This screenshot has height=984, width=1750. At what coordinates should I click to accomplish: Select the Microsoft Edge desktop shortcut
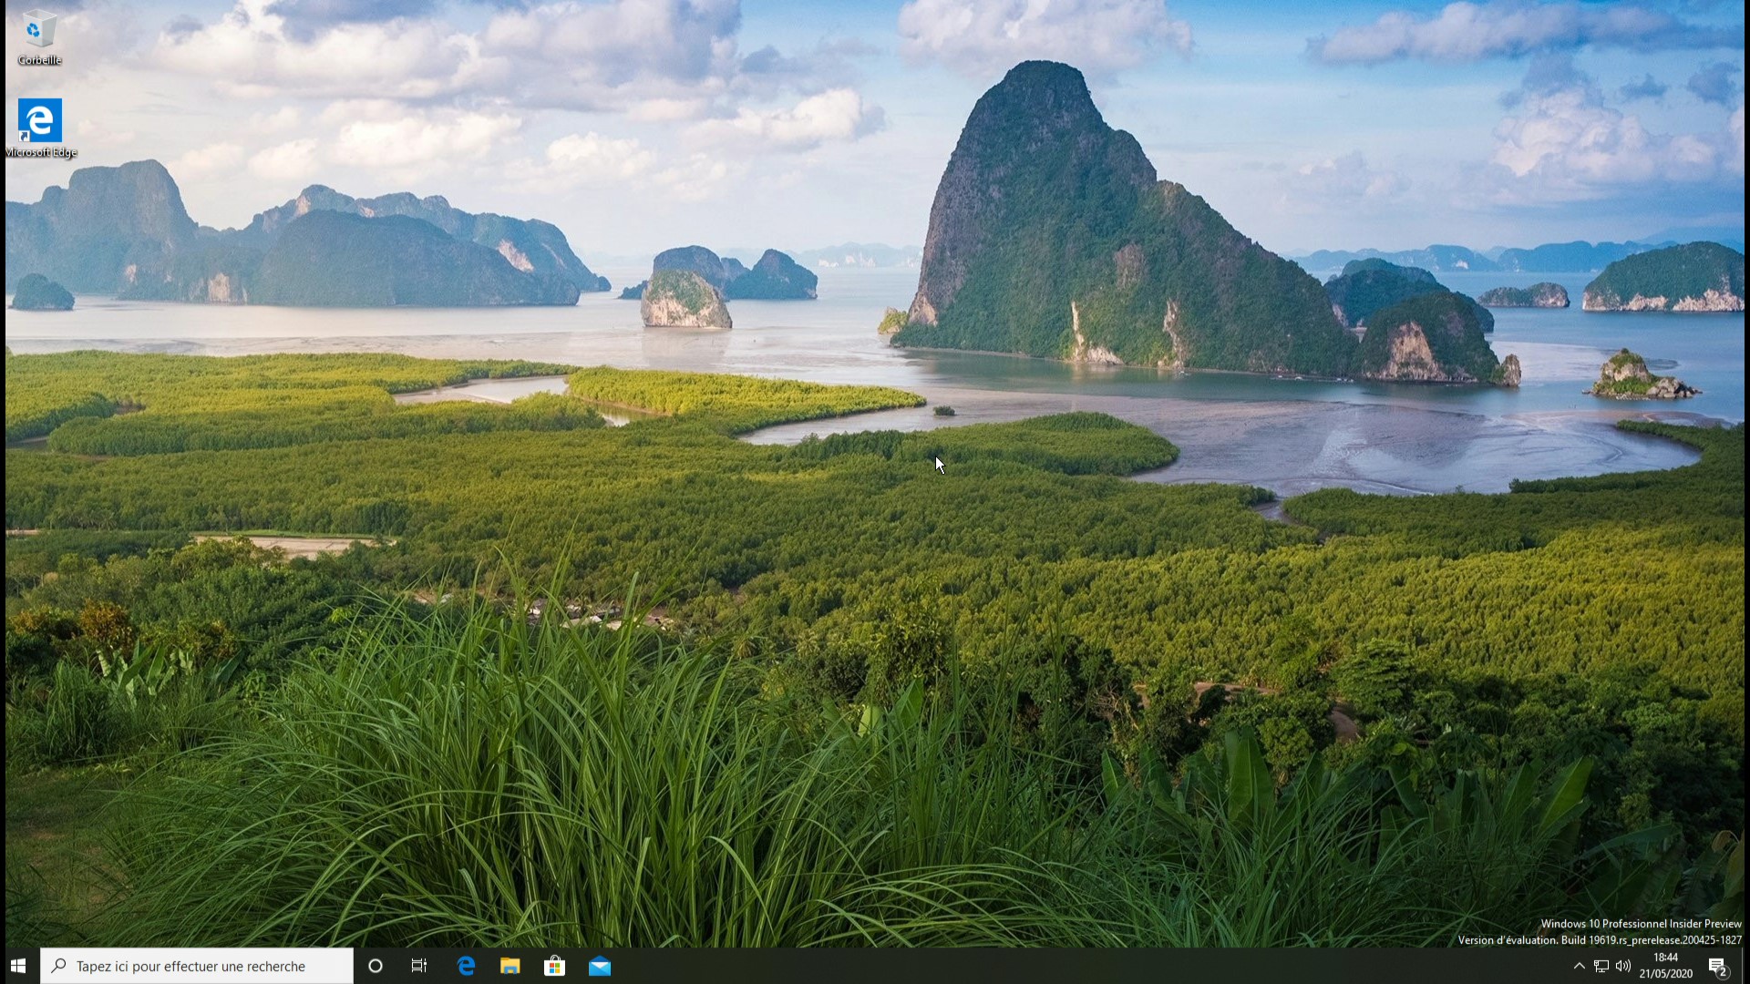(40, 120)
